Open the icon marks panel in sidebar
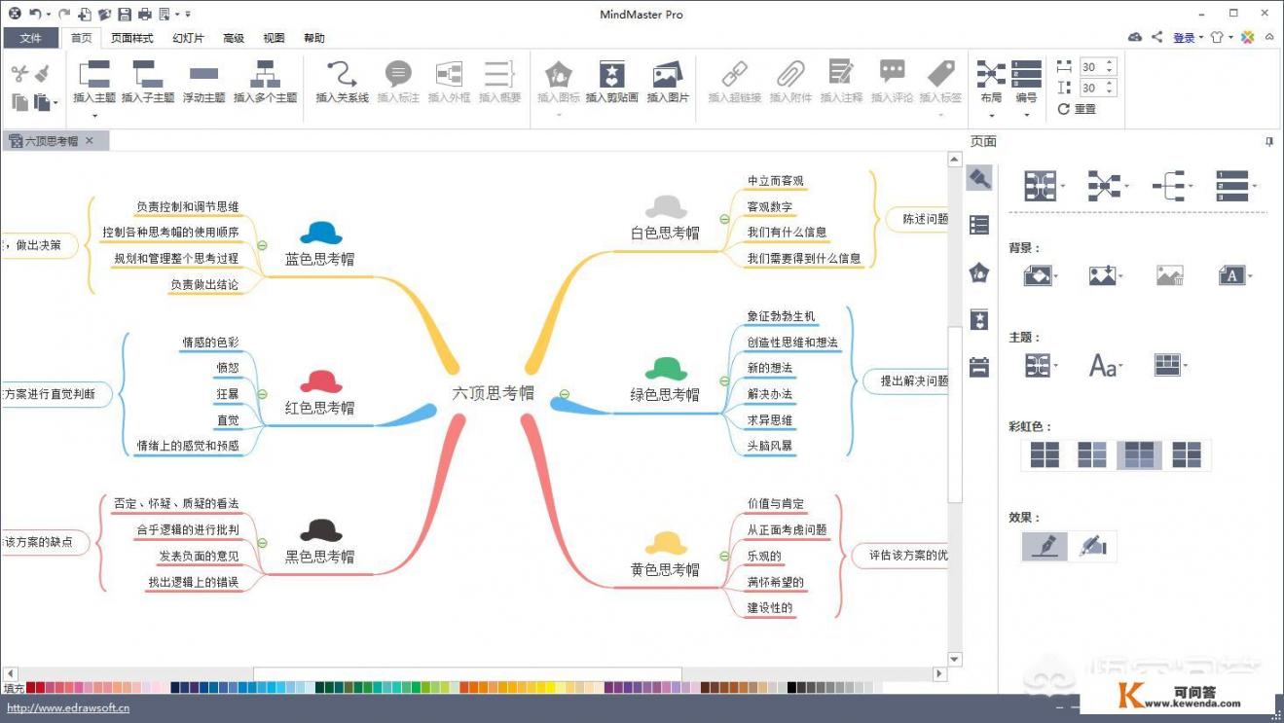Viewport: 1284px width, 723px height. tap(979, 272)
